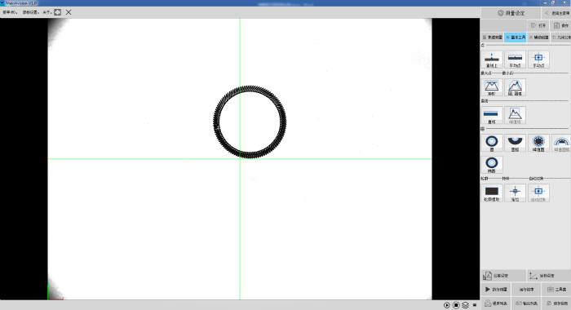Viewport: 571px width, 310px height.
Task: Click the 测量设定 button with gear
Action: pos(511,13)
